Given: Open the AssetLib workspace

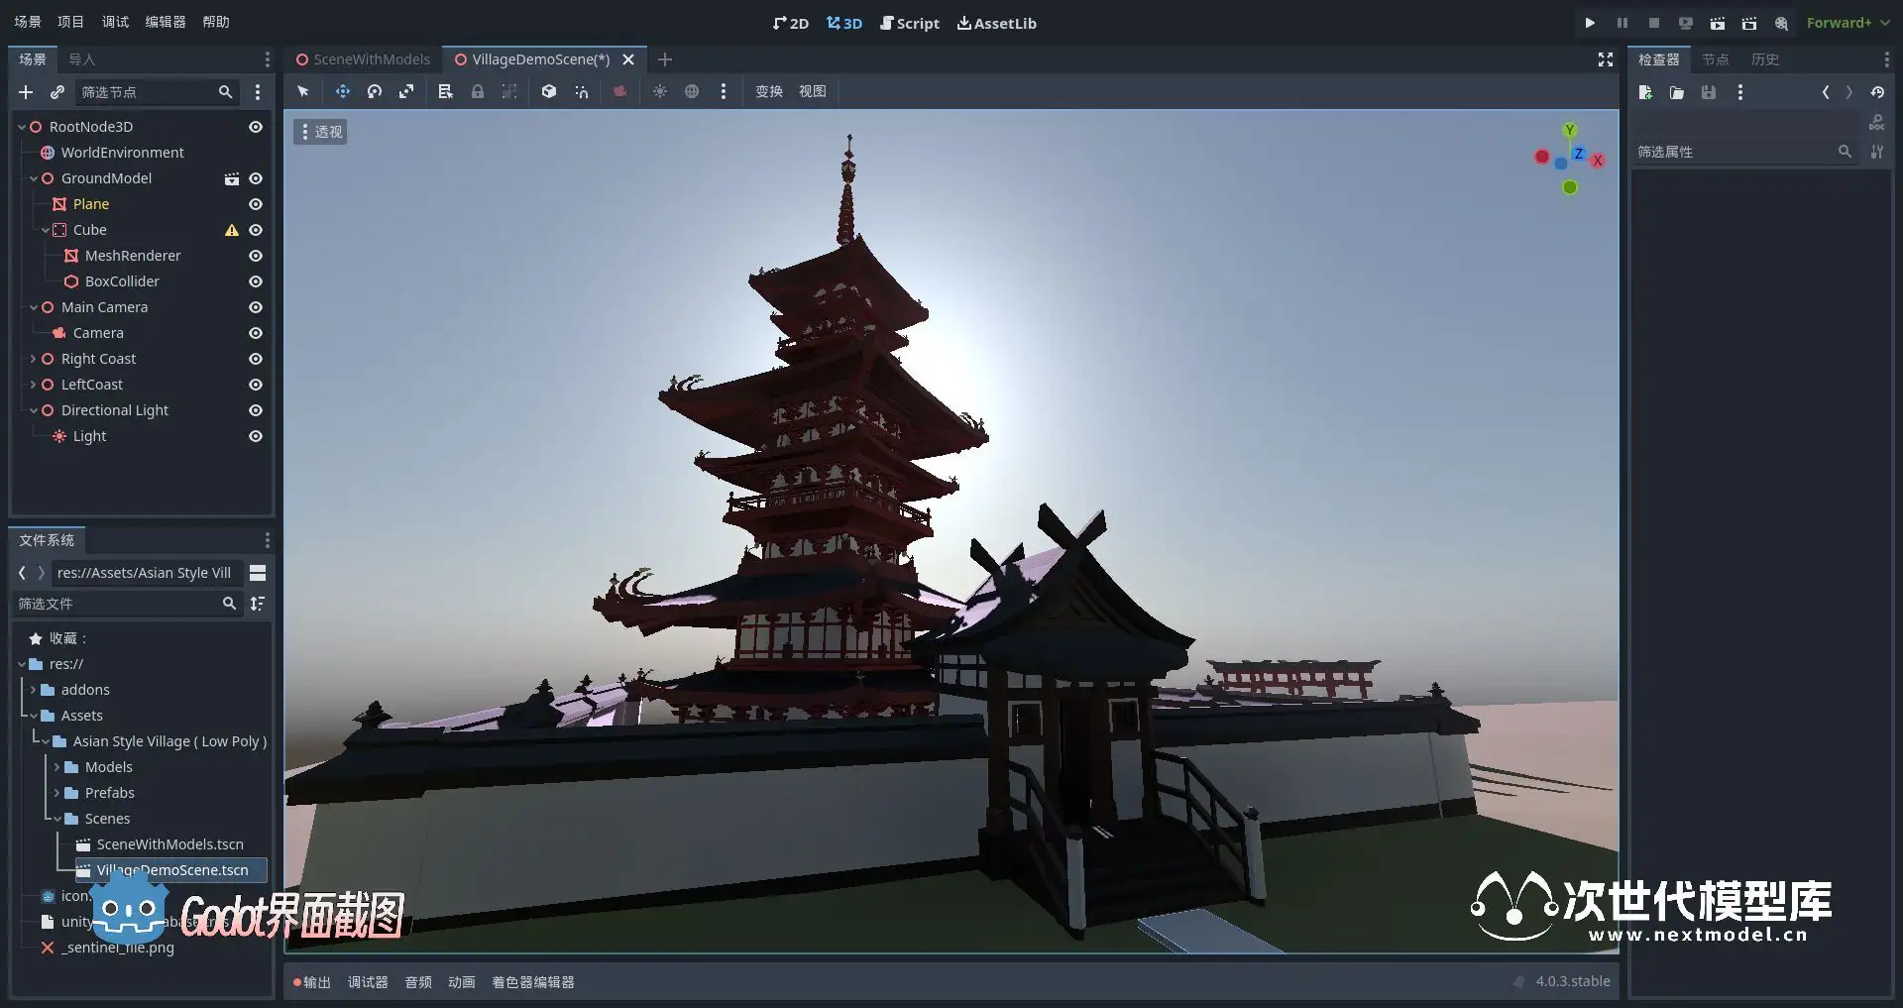Looking at the screenshot, I should pyautogui.click(x=996, y=23).
